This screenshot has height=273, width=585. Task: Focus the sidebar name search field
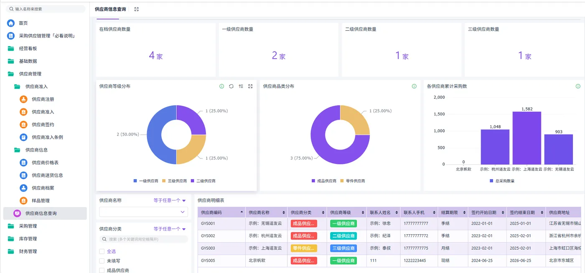click(x=46, y=9)
